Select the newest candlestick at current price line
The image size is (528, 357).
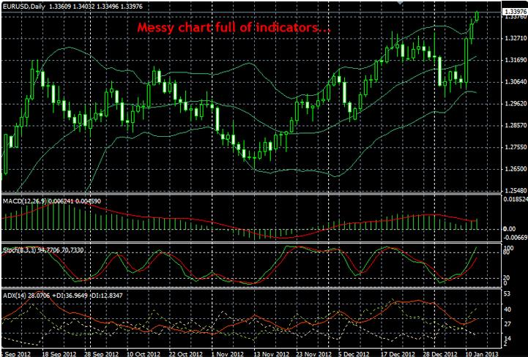477,15
